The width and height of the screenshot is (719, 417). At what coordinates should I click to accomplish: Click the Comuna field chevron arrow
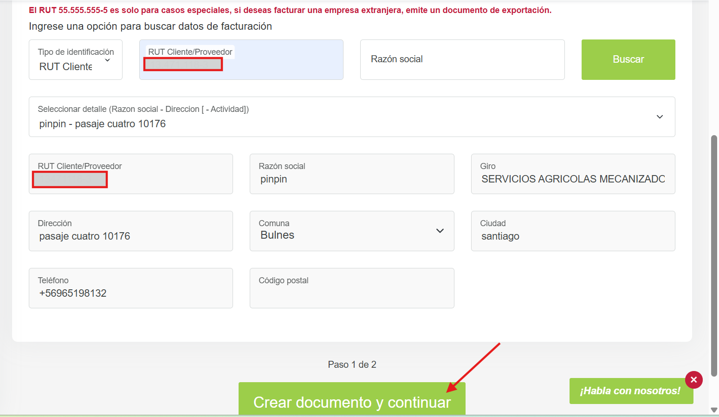(440, 231)
